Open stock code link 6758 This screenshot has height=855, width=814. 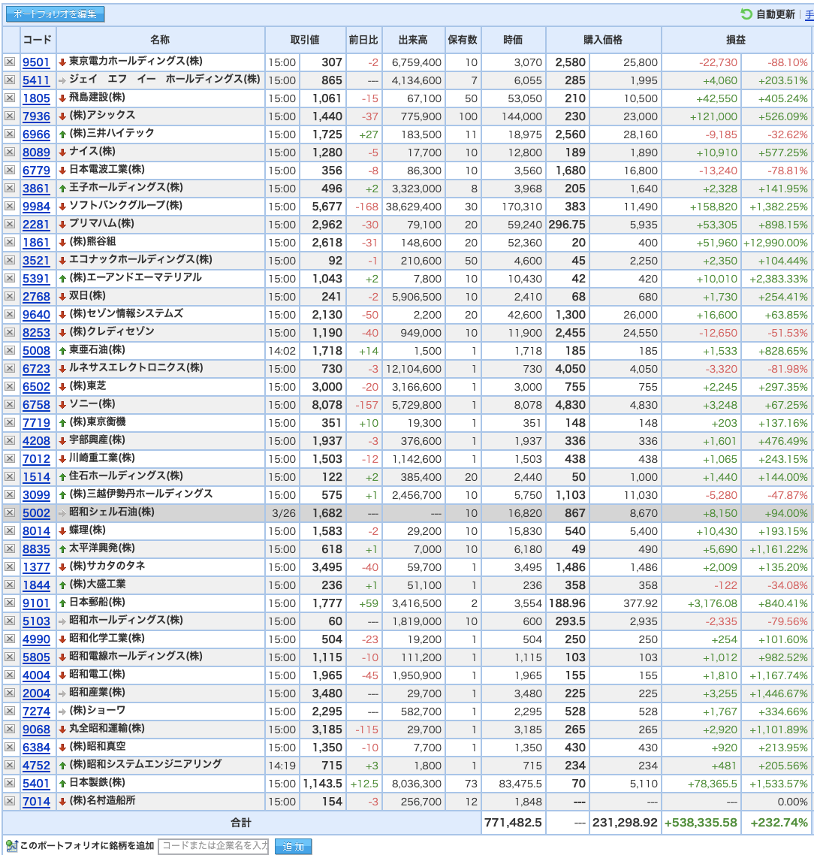36,405
